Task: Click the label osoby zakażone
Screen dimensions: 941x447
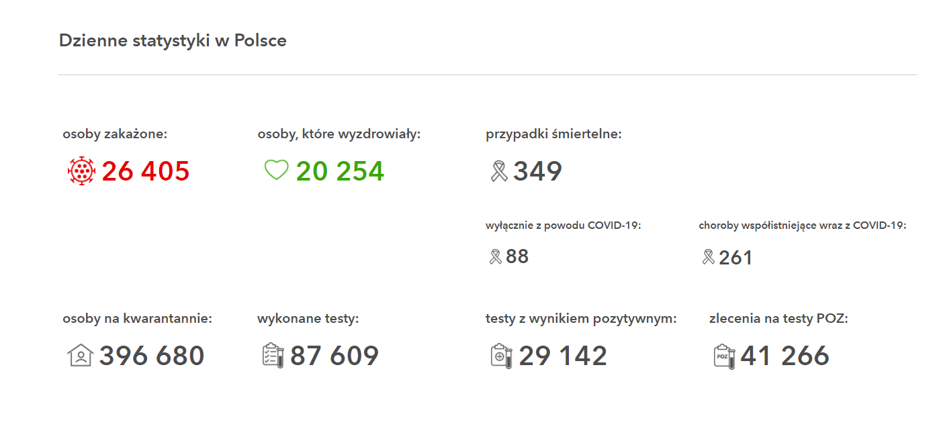Action: (115, 134)
